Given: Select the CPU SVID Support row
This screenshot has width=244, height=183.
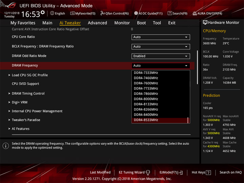Looking at the screenshot, I should (x=25, y=84).
